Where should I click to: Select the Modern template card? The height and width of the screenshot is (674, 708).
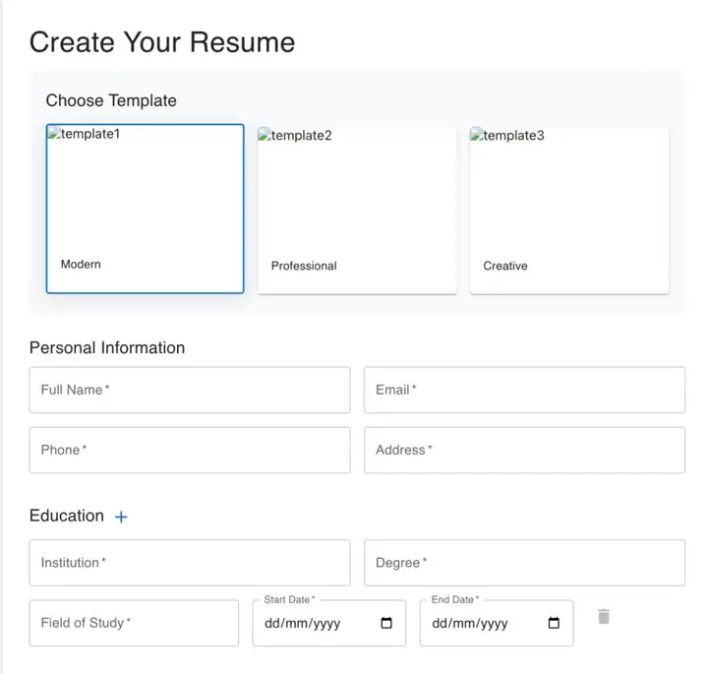pyautogui.click(x=145, y=209)
